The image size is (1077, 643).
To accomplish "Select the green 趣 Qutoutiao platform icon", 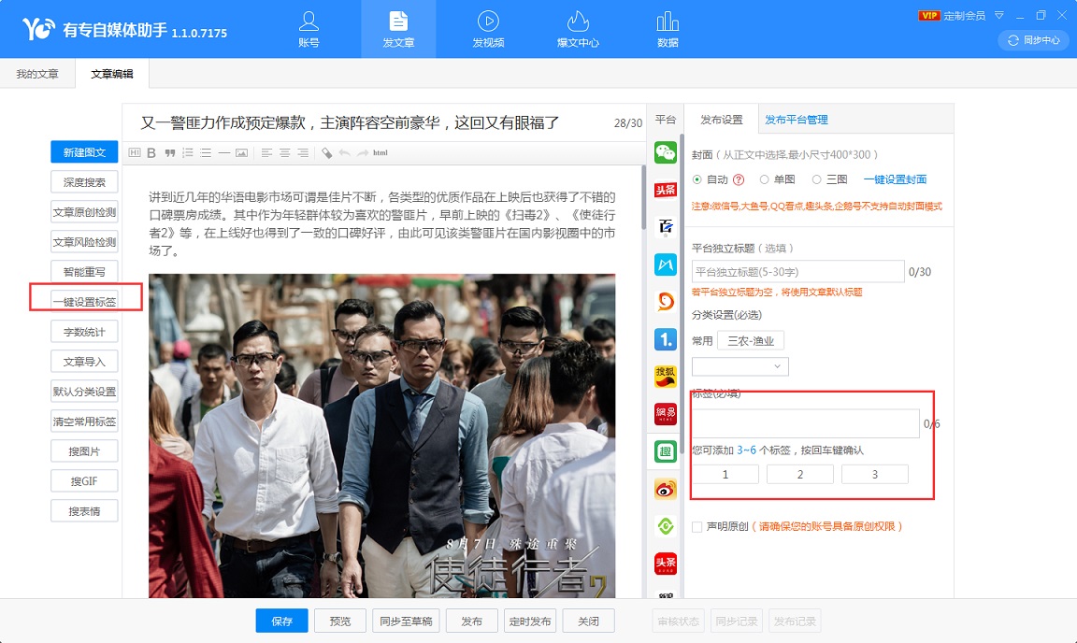I will pos(666,451).
